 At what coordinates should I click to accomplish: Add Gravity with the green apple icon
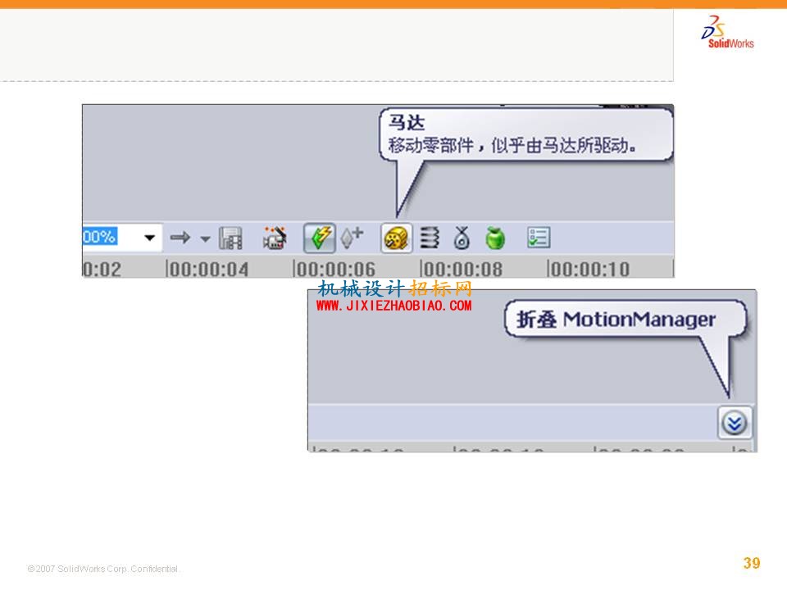pos(495,238)
